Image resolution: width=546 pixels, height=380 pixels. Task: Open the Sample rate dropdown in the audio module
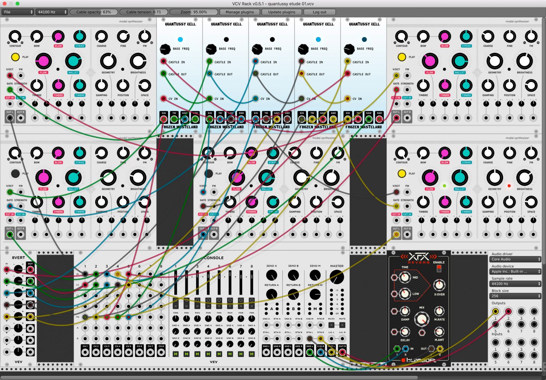pyautogui.click(x=515, y=284)
